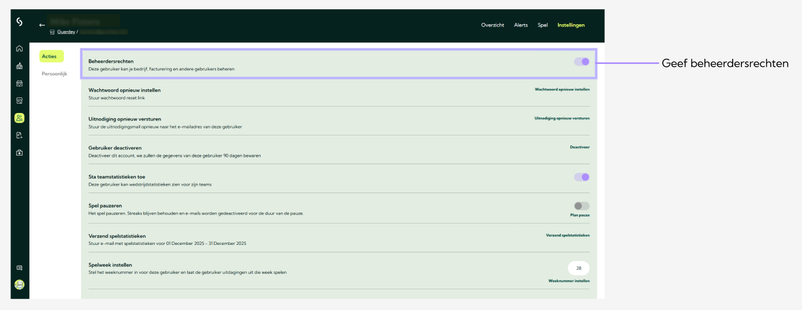Click the Wachtwoord opnieuw instellen link on the right
The height and width of the screenshot is (310, 802).
(x=562, y=89)
